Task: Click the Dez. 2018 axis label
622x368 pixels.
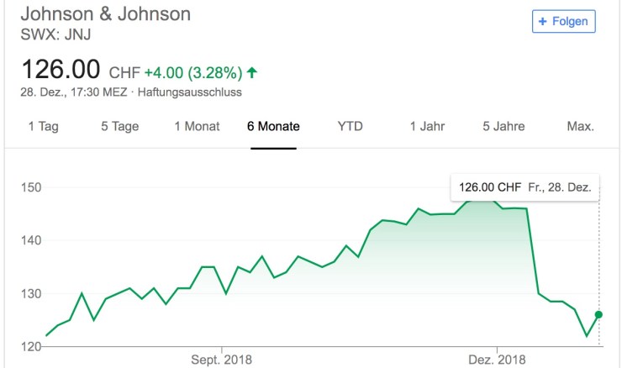Action: point(497,360)
